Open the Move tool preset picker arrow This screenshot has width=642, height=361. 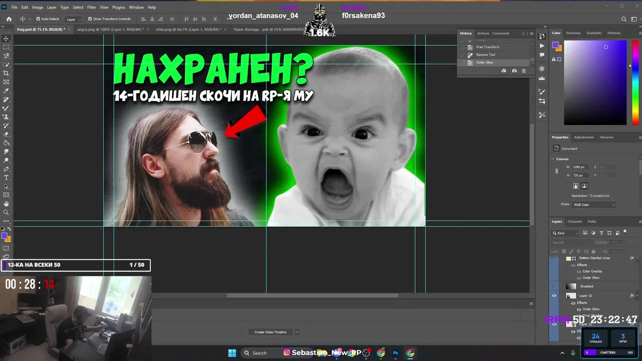click(30, 19)
